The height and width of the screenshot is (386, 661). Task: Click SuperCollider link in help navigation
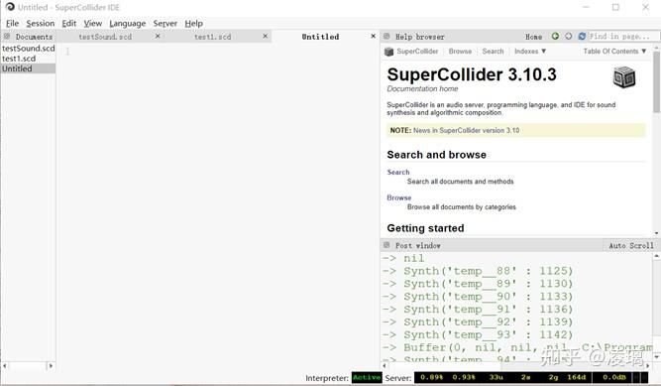pos(417,51)
